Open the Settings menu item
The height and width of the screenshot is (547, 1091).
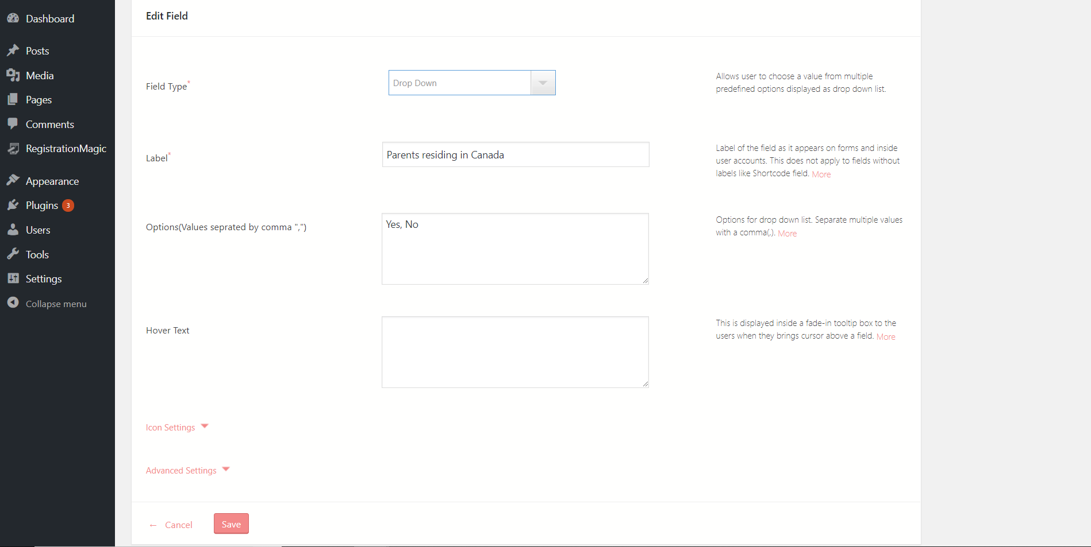pos(14,278)
